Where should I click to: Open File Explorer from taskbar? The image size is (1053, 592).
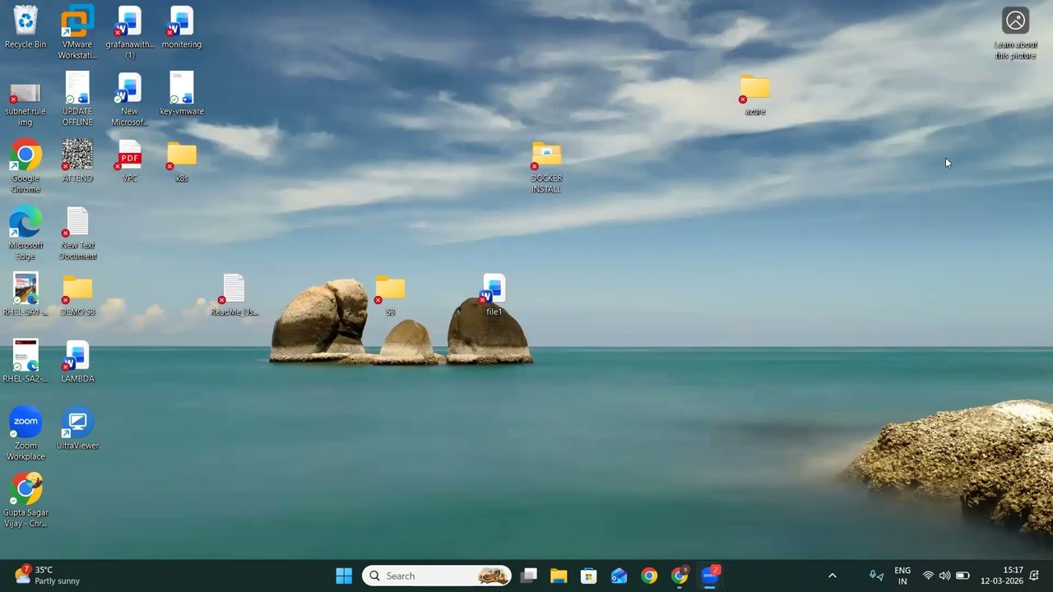point(559,576)
